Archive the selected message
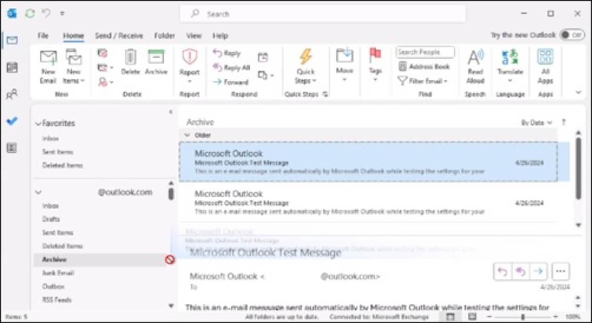592x323 pixels. [x=156, y=62]
